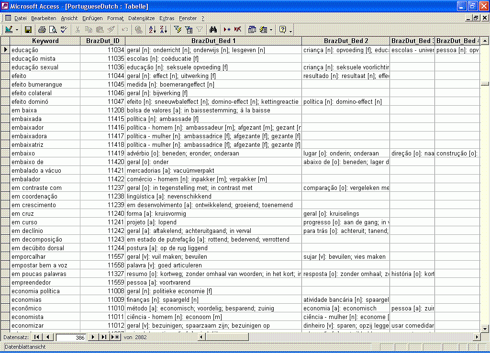Select the Keyword column header

(x=45, y=41)
